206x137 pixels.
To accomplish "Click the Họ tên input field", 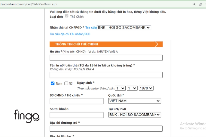I will pyautogui.click(x=106, y=58).
